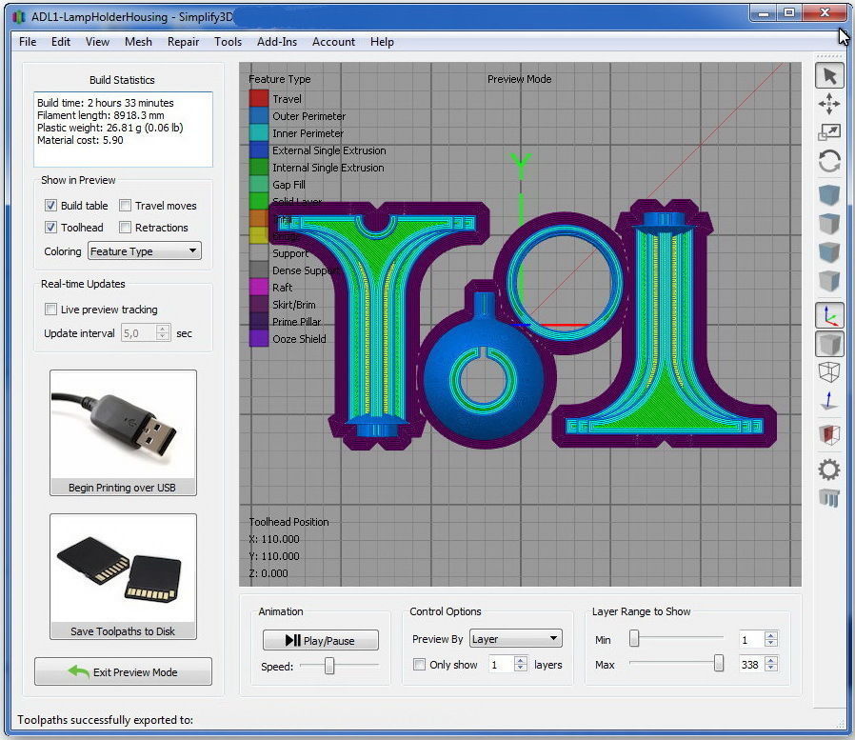Screen dimensions: 855x740
Task: Click the Min layer number field
Action: pyautogui.click(x=752, y=639)
